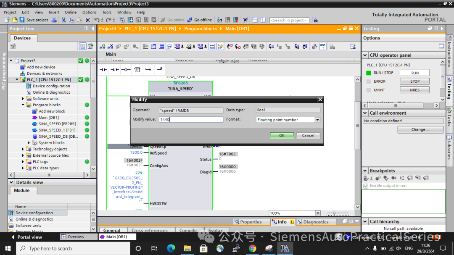The image size is (454, 255).
Task: Insert a normally closed contact
Action: [x=115, y=69]
